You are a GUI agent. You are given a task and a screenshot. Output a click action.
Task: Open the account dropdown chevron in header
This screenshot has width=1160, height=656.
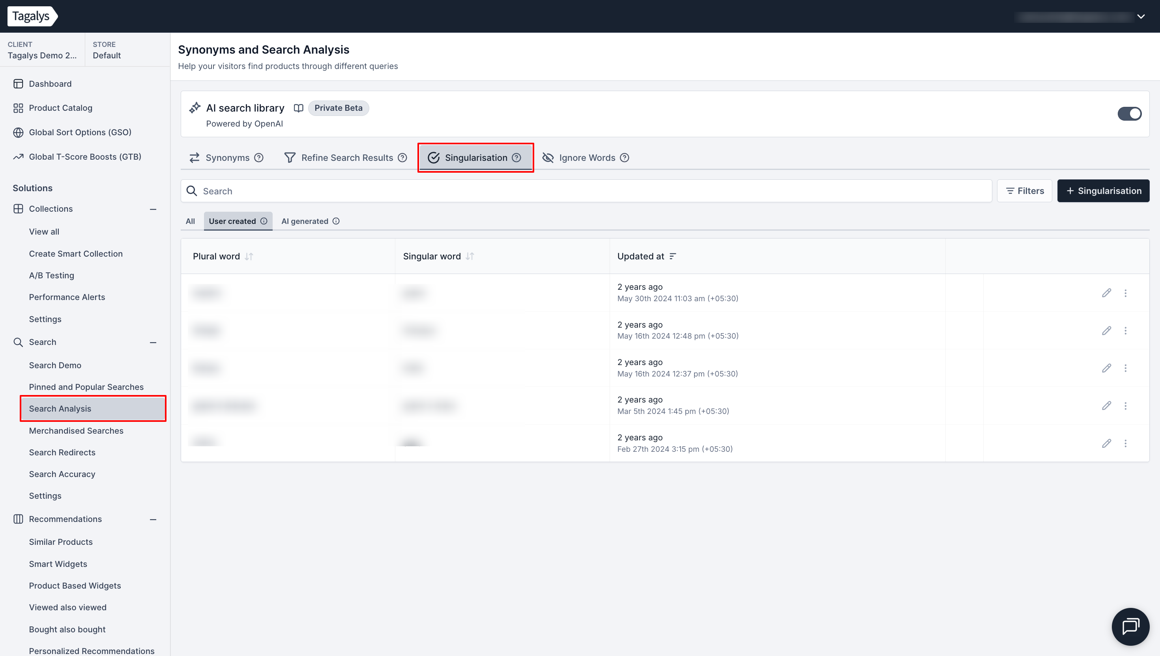point(1141,17)
